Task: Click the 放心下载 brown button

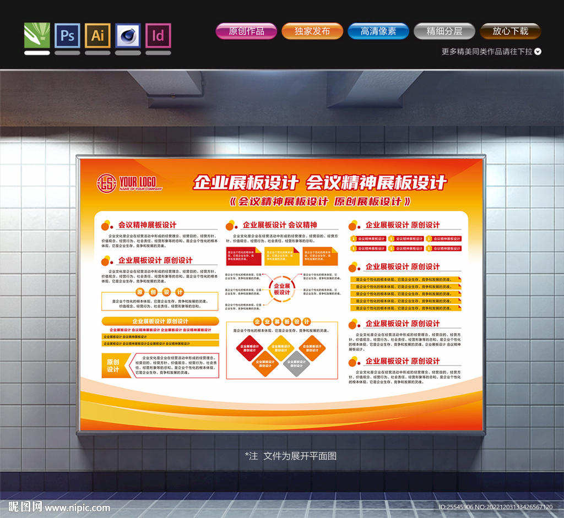Action: (511, 31)
